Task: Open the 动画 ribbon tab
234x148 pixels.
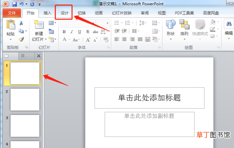Action: click(x=99, y=13)
